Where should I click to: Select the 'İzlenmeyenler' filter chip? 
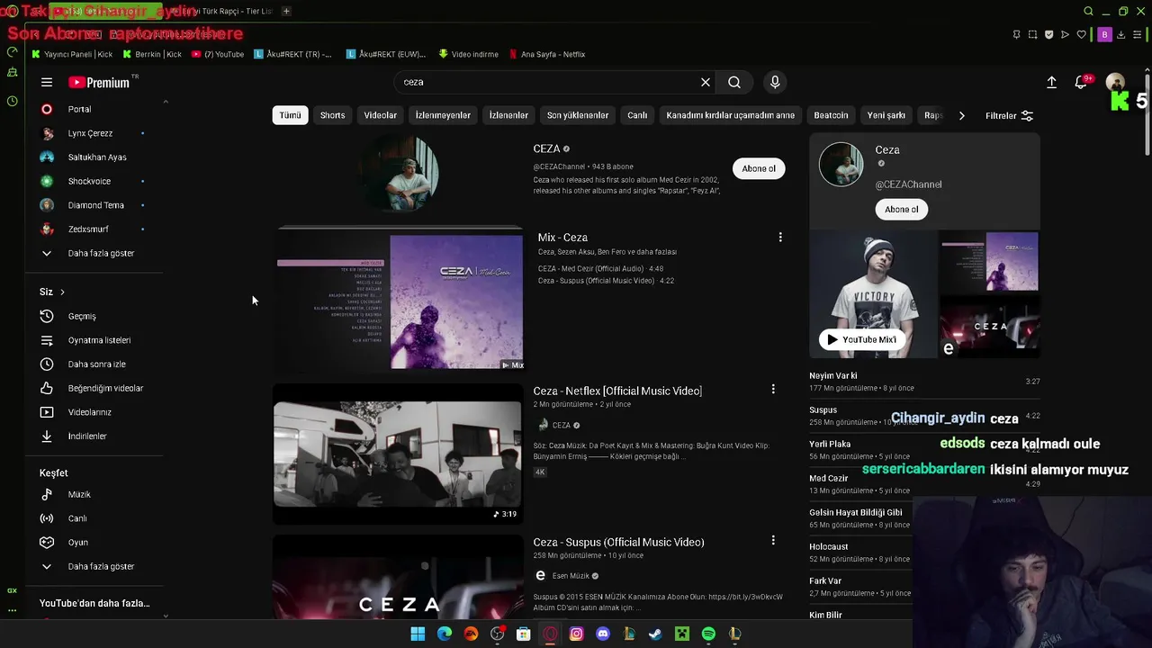point(443,115)
